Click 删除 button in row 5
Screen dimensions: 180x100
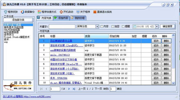pyautogui.click(x=166, y=59)
